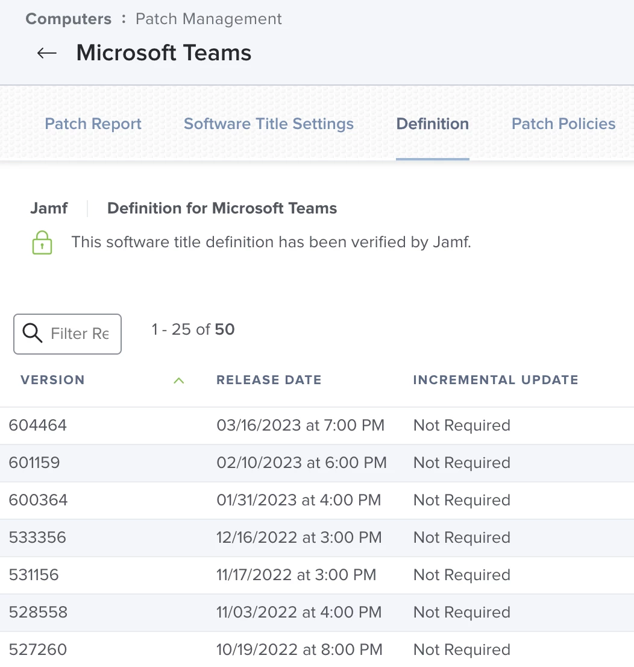
Task: Click release date 02/10/2023 at 6:00 PM
Action: coord(301,463)
